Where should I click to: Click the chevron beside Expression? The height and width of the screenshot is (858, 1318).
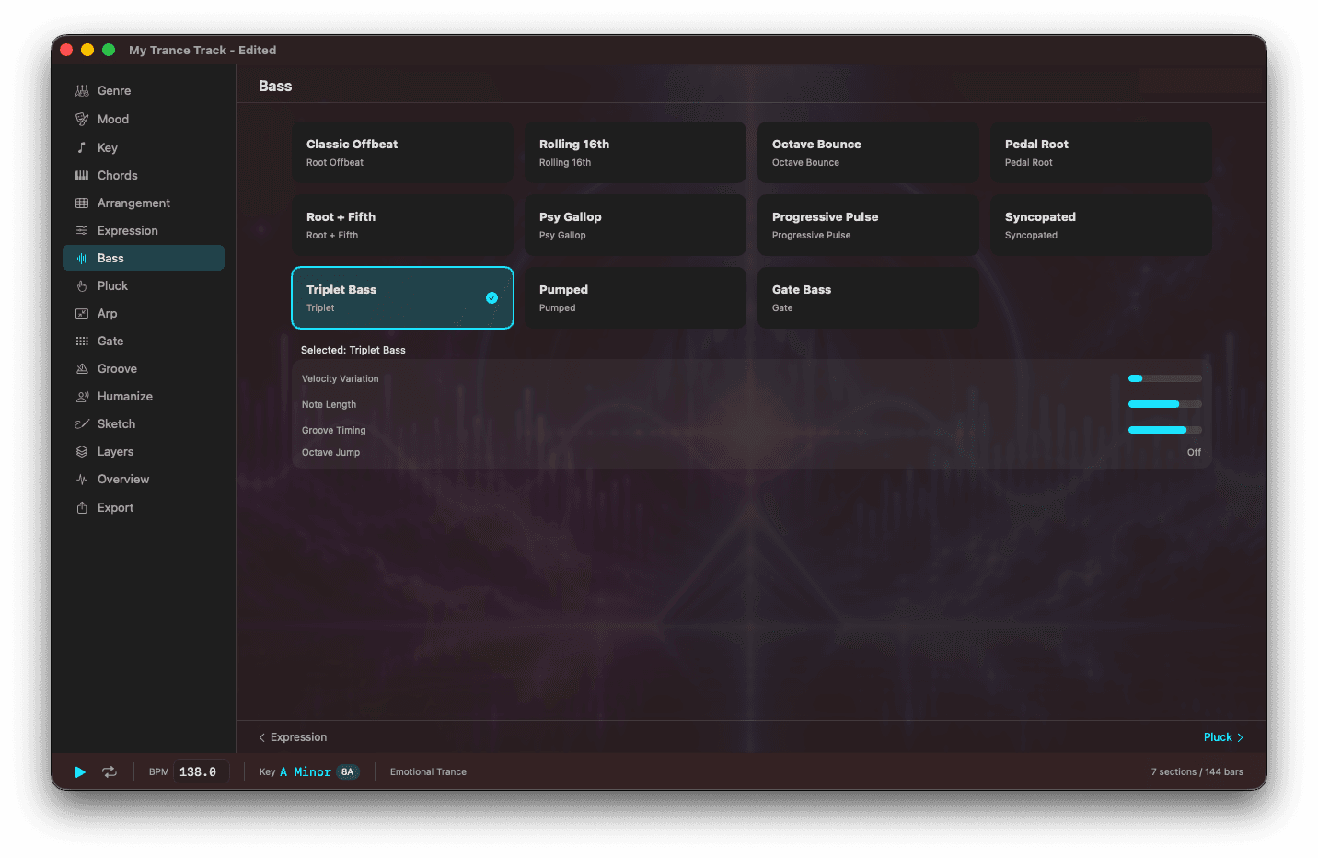[x=262, y=737]
